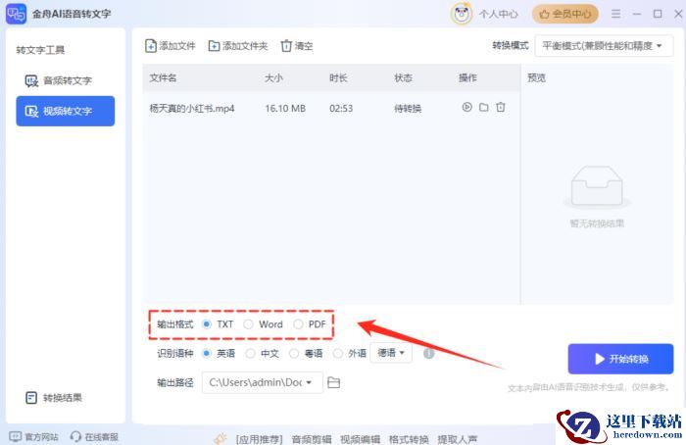Click the 状态 column header
This screenshot has height=445, width=686.
point(403,77)
